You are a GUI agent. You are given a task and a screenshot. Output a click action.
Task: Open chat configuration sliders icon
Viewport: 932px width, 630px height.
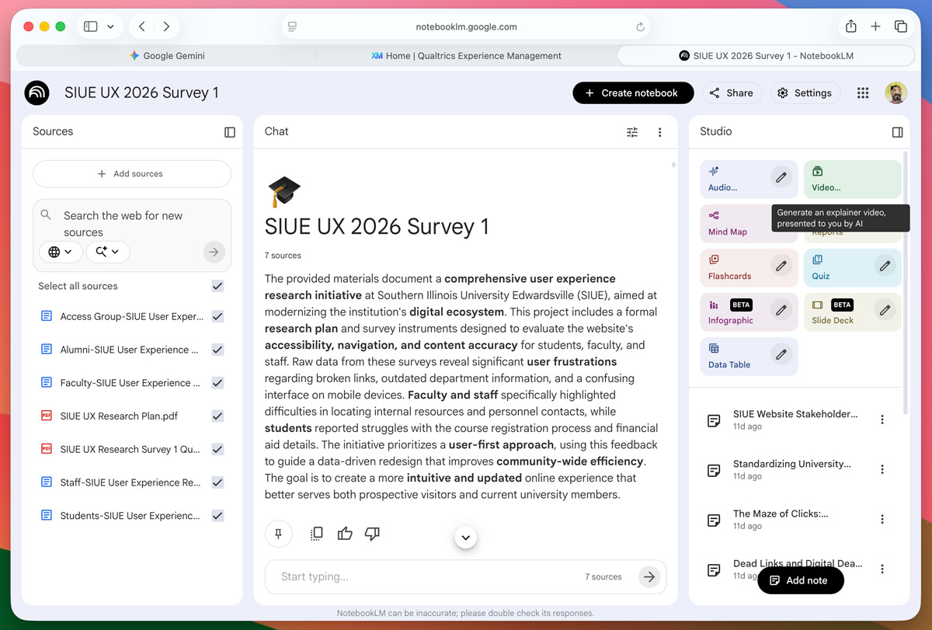pyautogui.click(x=632, y=132)
